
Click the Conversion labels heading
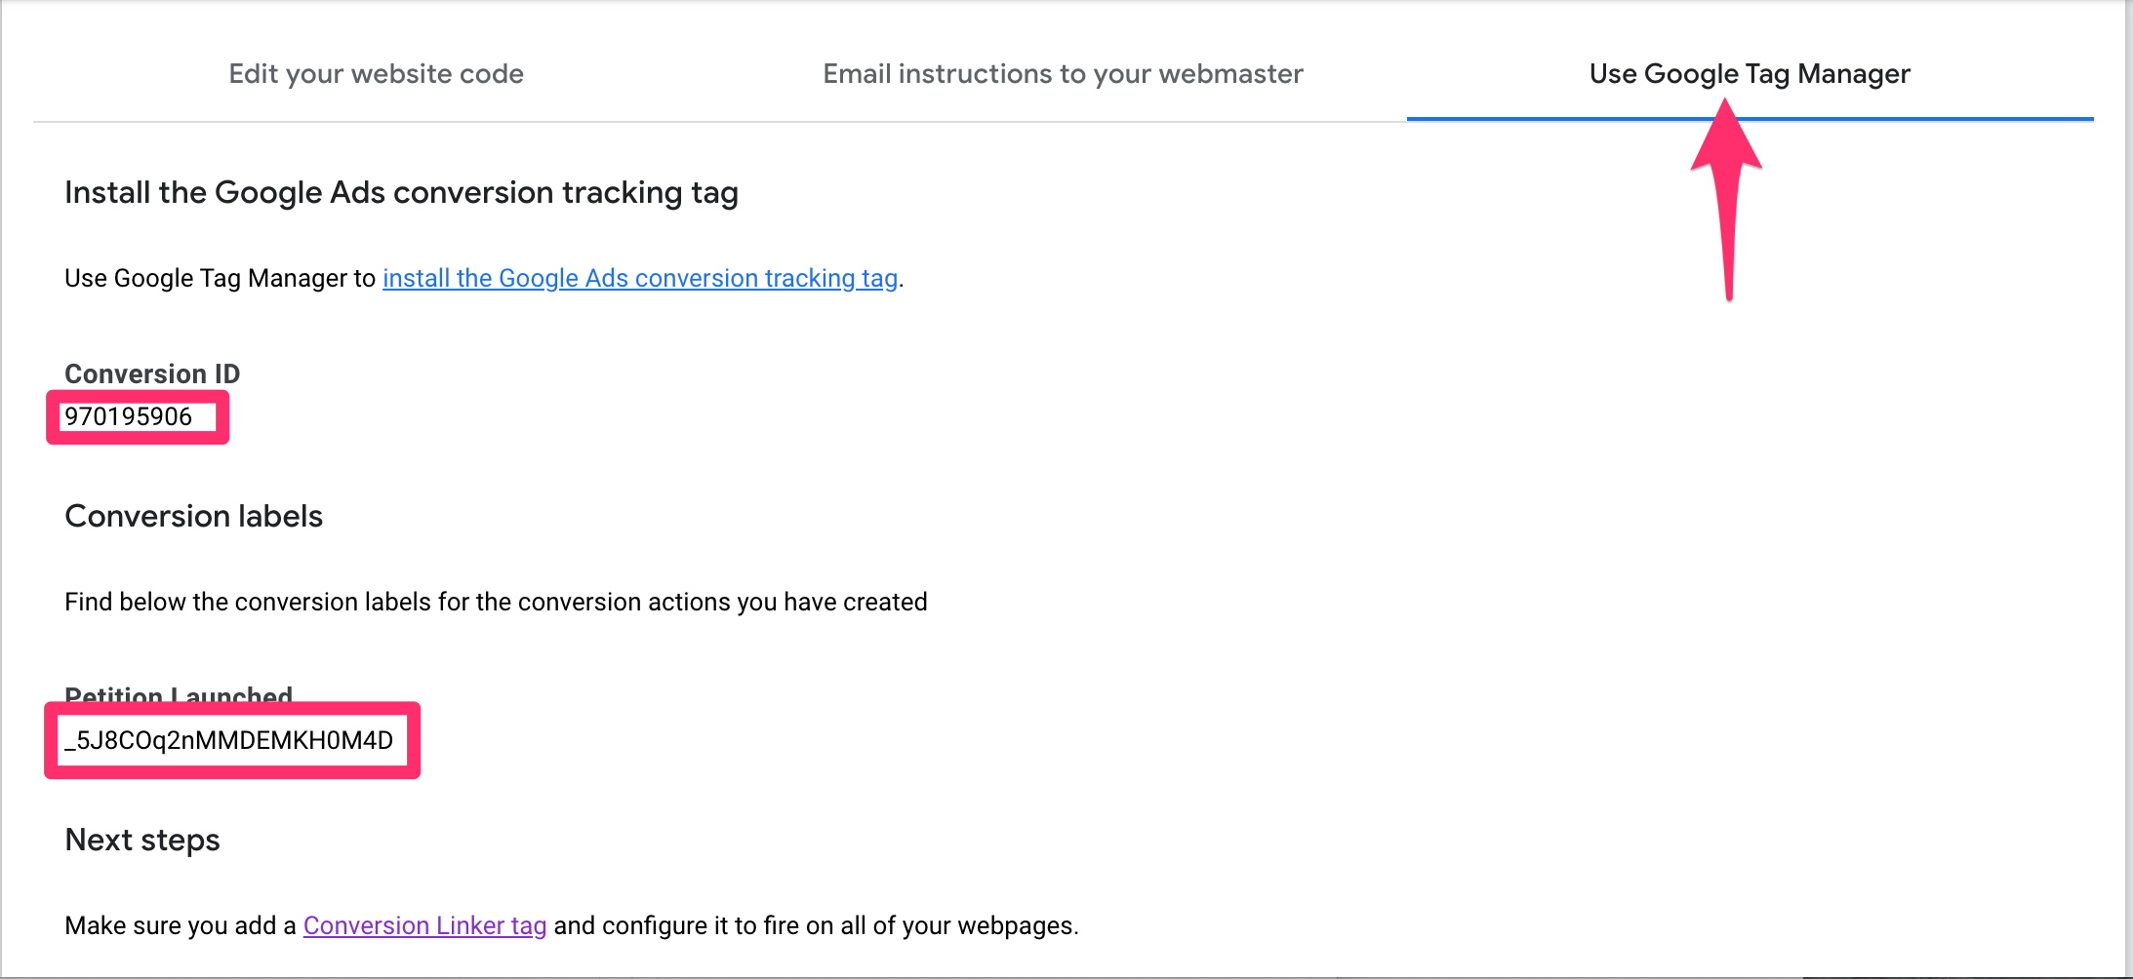point(193,516)
